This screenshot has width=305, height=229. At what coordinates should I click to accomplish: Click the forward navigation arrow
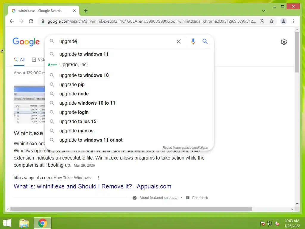click(x=21, y=21)
